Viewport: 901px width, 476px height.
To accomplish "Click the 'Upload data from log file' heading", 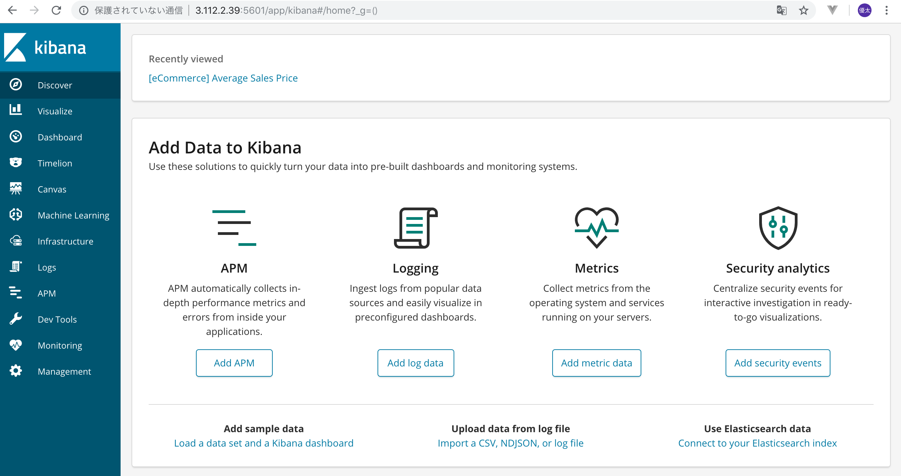I will [511, 428].
